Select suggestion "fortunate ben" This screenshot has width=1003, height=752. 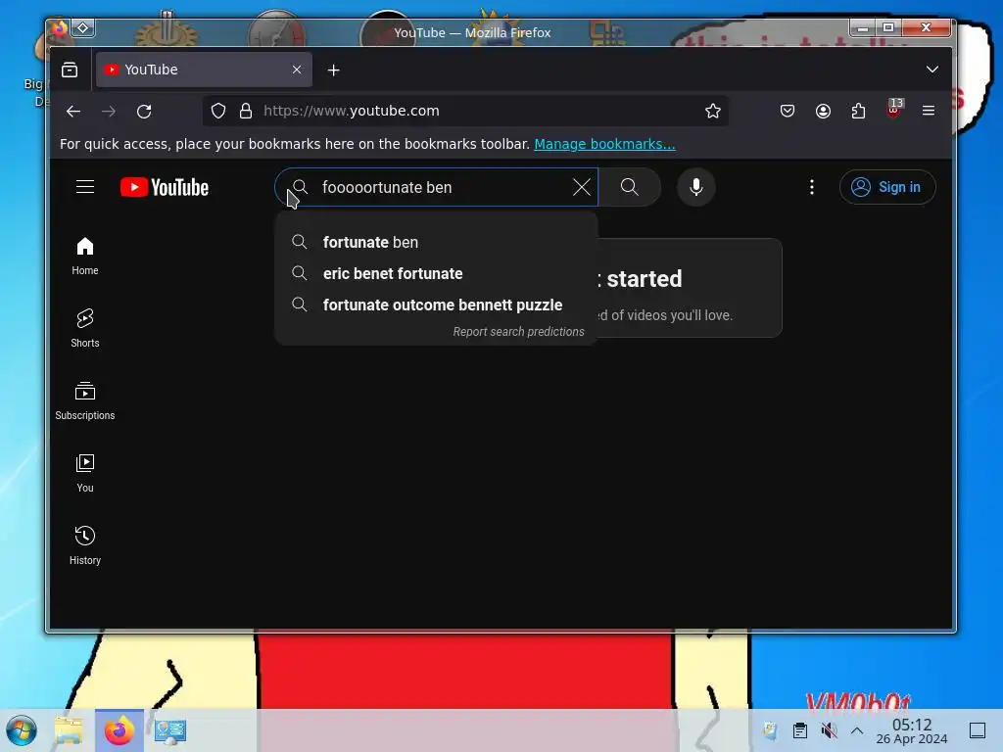(x=436, y=243)
